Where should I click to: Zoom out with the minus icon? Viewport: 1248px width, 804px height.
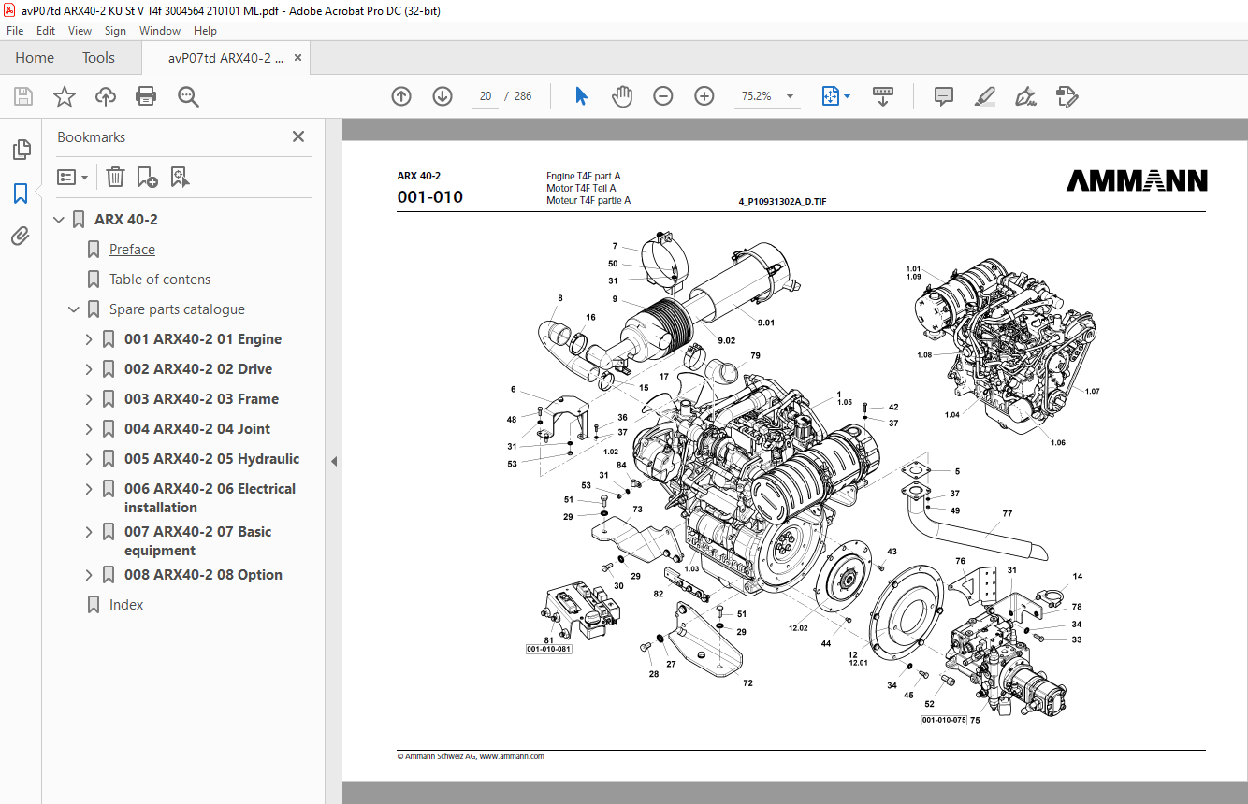(663, 96)
